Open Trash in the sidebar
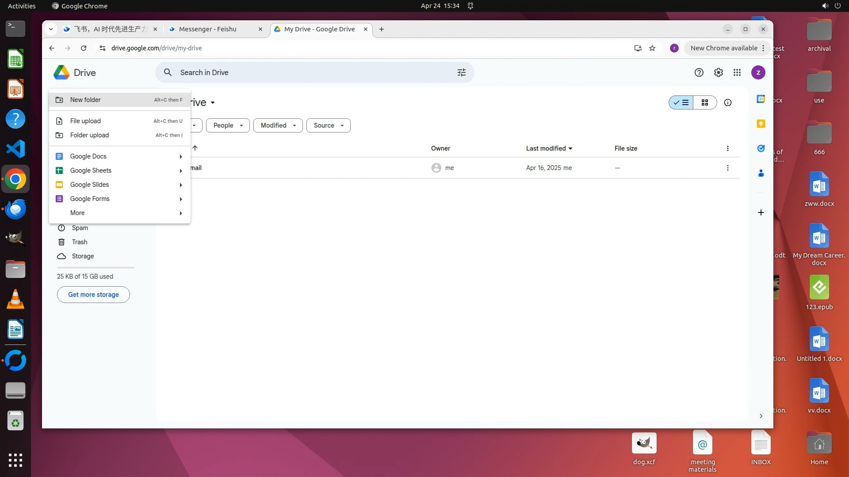The image size is (849, 477). [80, 242]
